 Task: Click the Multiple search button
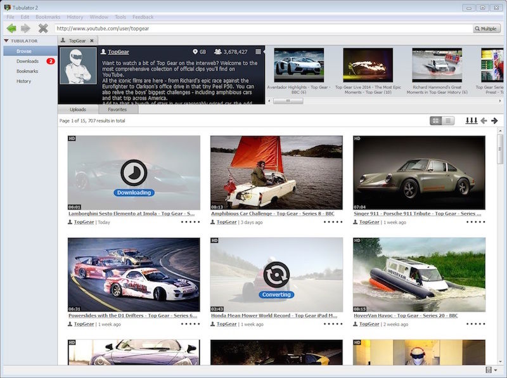pyautogui.click(x=487, y=29)
